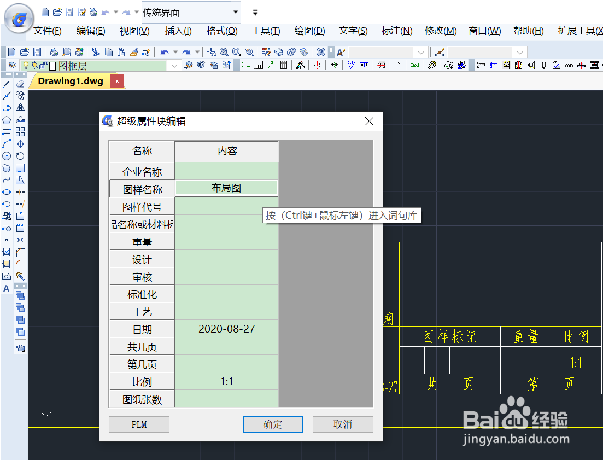Click the Redo arrow in toolbar
This screenshot has height=460, width=603.
click(x=186, y=52)
